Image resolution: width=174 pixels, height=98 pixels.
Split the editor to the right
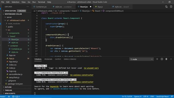pyautogui.click(x=171, y=7)
